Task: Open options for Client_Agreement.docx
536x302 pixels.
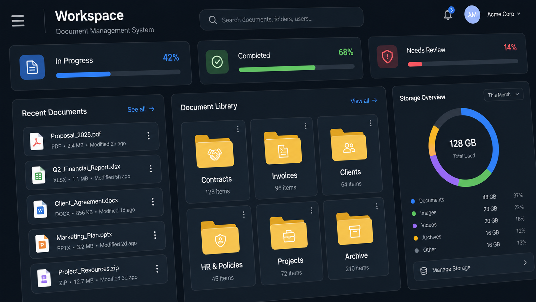Action: point(153,202)
